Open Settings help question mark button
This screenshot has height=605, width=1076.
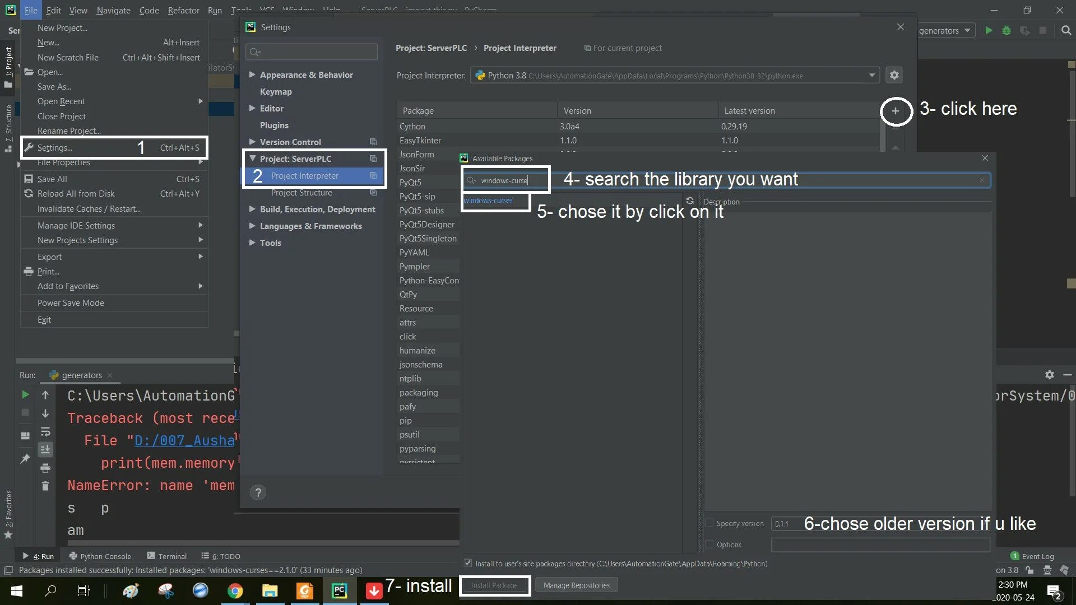tap(258, 492)
